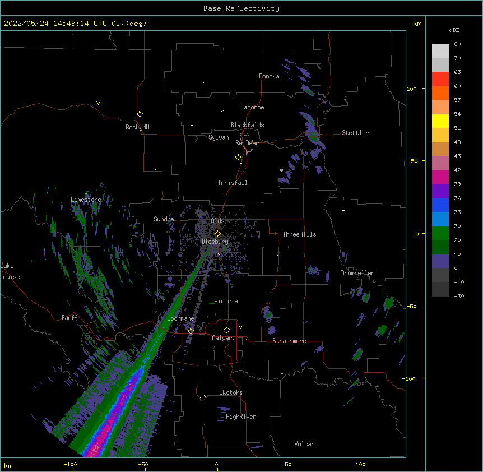Click the Airdrie label
The width and height of the screenshot is (483, 472).
(226, 301)
